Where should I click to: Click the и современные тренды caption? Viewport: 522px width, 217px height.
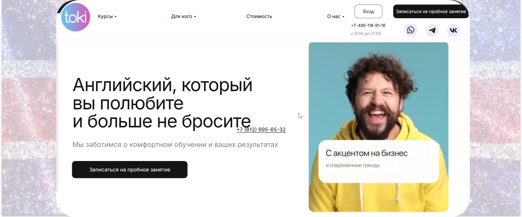point(353,165)
